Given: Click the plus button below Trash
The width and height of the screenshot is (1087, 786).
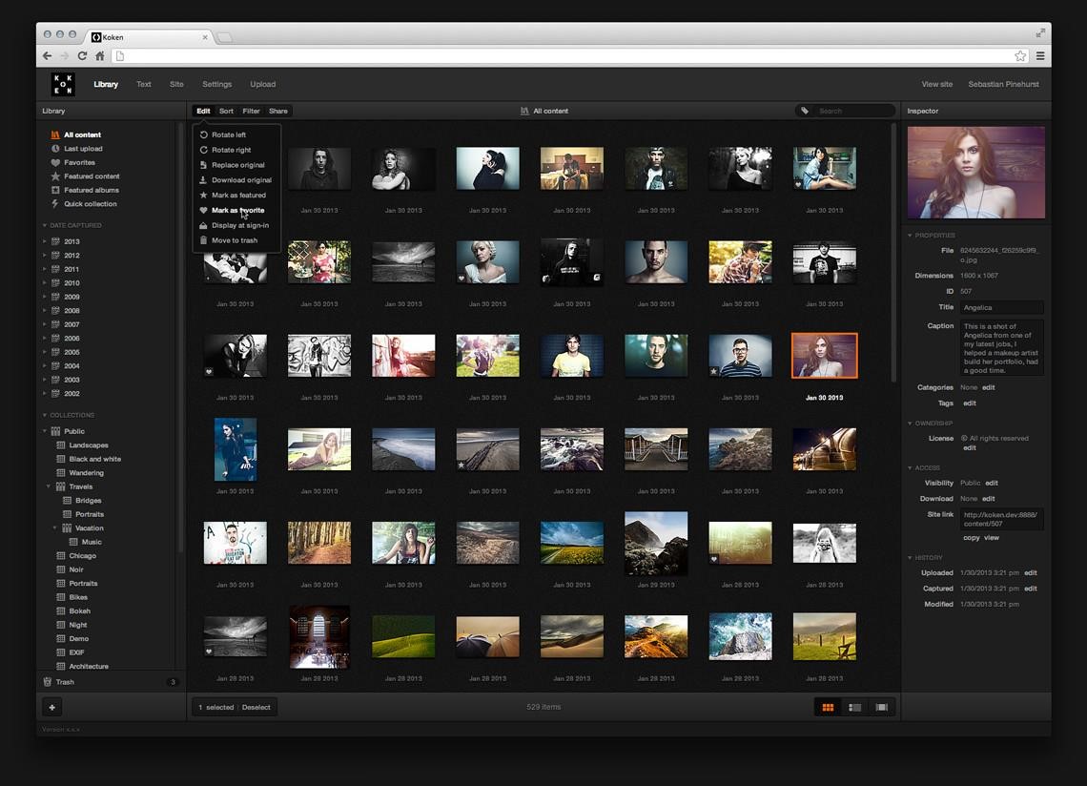Looking at the screenshot, I should [52, 707].
